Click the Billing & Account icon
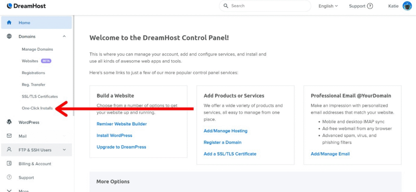The image size is (416, 192). pyautogui.click(x=9, y=164)
